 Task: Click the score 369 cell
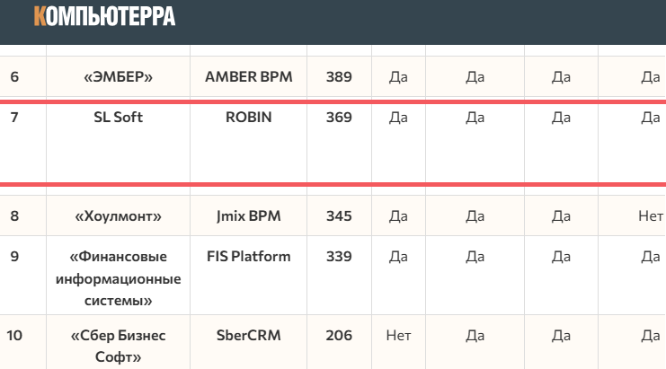(x=339, y=118)
